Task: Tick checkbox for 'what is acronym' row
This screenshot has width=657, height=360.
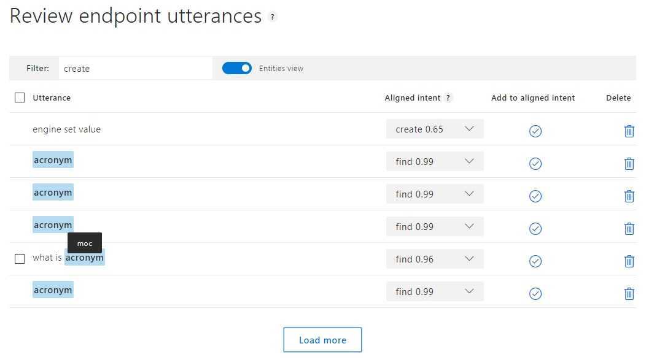Action: point(20,258)
